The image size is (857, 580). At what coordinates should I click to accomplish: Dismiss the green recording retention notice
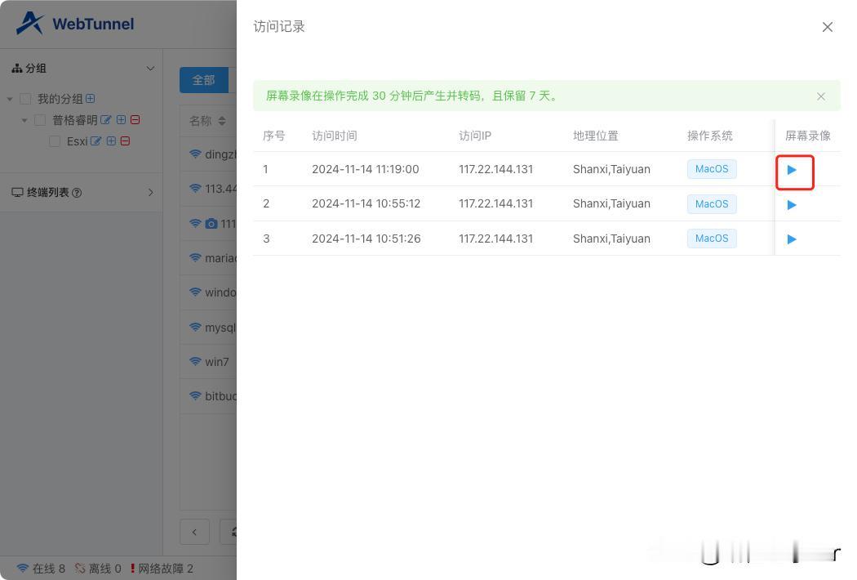click(x=821, y=96)
